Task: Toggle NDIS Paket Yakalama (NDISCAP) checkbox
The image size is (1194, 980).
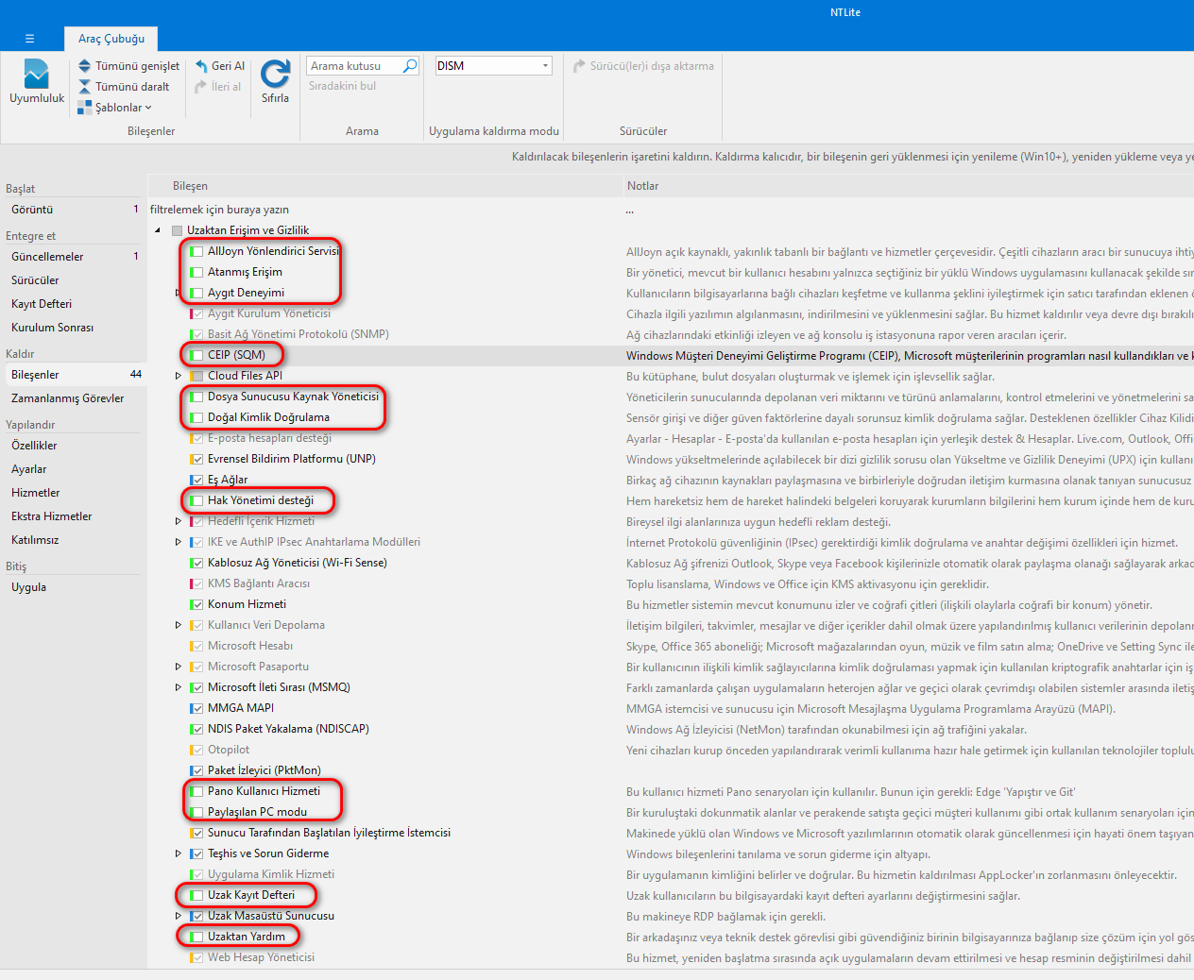Action: [197, 729]
